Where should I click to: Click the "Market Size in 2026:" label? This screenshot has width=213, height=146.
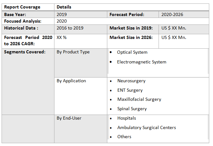pos(131,38)
